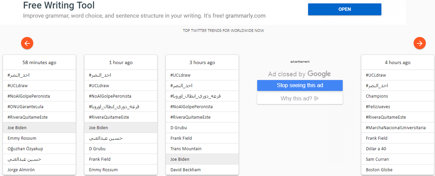Open the Grammarly ad with the OPEN button
This screenshot has width=435, height=176.
(345, 9)
